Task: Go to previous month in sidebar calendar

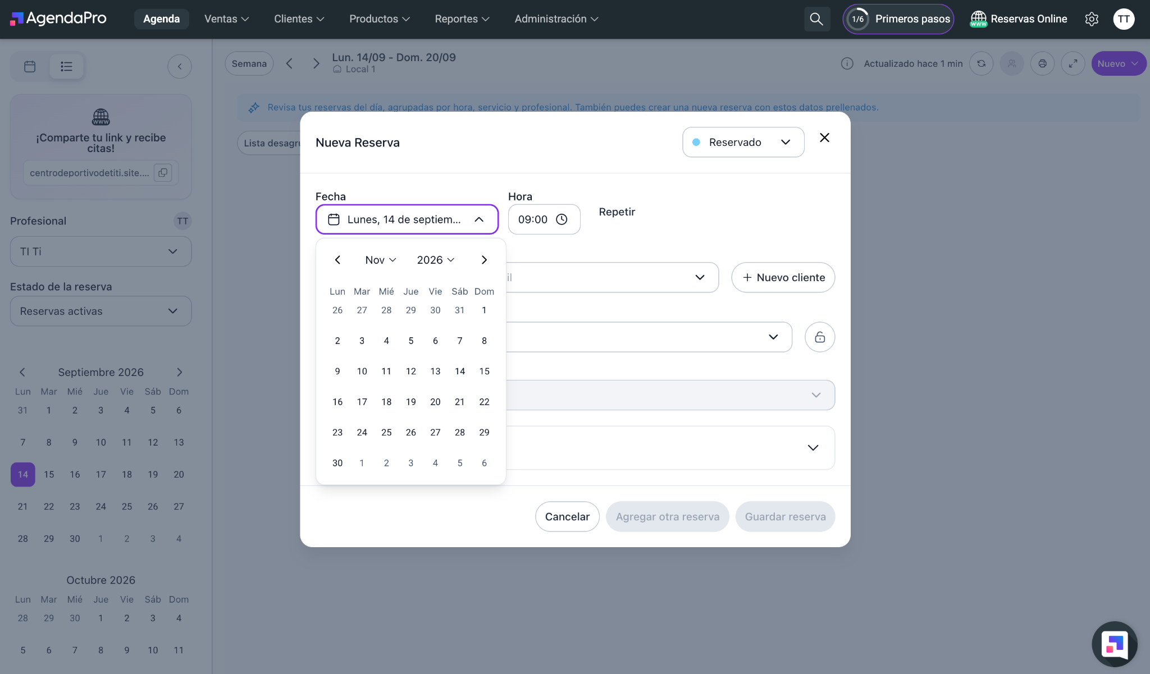Action: click(22, 372)
